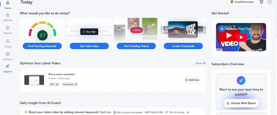Image resolution: width=277 pixels, height=115 pixels.
Task: Click the Create plus icon
Action: (8, 41)
